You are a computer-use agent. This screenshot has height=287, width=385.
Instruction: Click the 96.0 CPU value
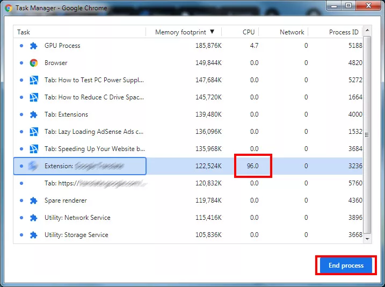click(x=253, y=166)
